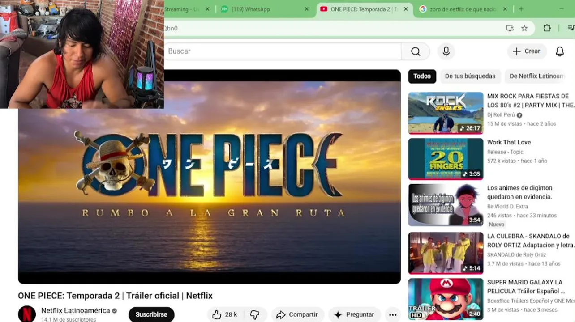
Task: Click the Preguntar button
Action: pyautogui.click(x=354, y=314)
